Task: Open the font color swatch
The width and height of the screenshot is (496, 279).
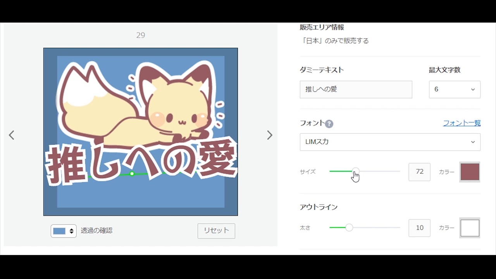Action: 470,172
